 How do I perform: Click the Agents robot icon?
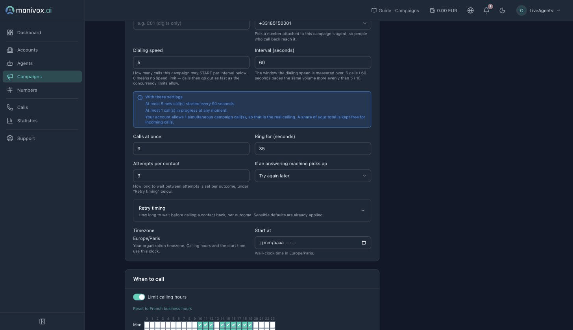tap(10, 63)
